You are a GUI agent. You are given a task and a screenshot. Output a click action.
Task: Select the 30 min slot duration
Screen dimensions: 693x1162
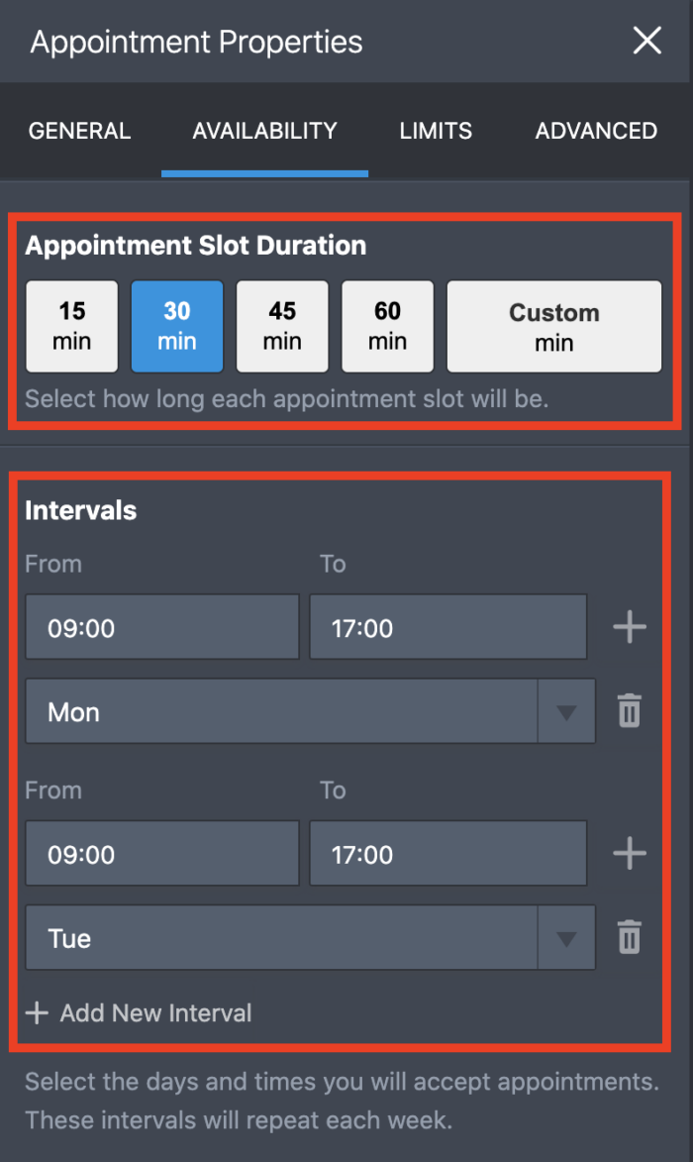tap(177, 326)
